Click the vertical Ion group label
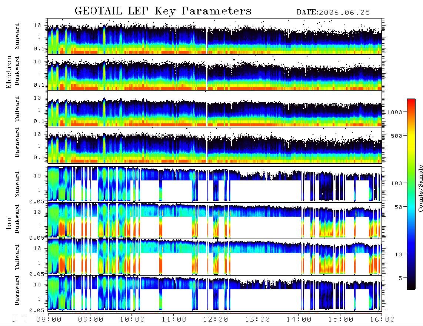Image resolution: width=423 pixels, height=326 pixels. point(9,223)
